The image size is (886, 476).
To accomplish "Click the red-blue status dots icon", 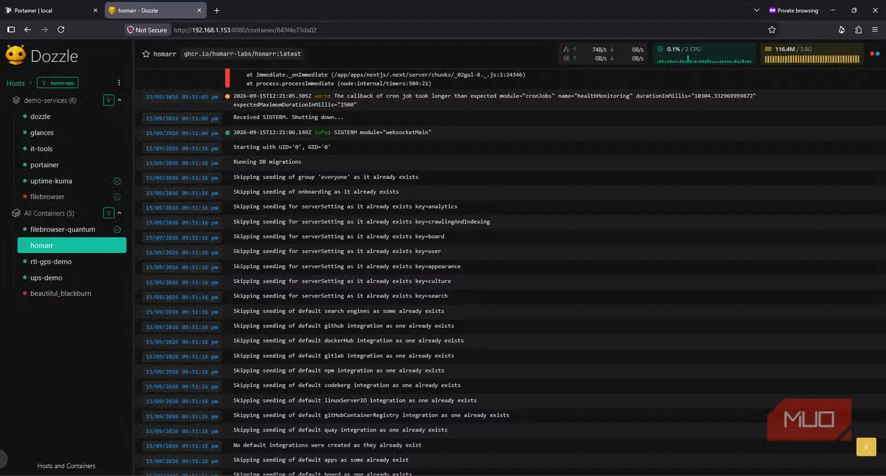I will click(x=875, y=54).
